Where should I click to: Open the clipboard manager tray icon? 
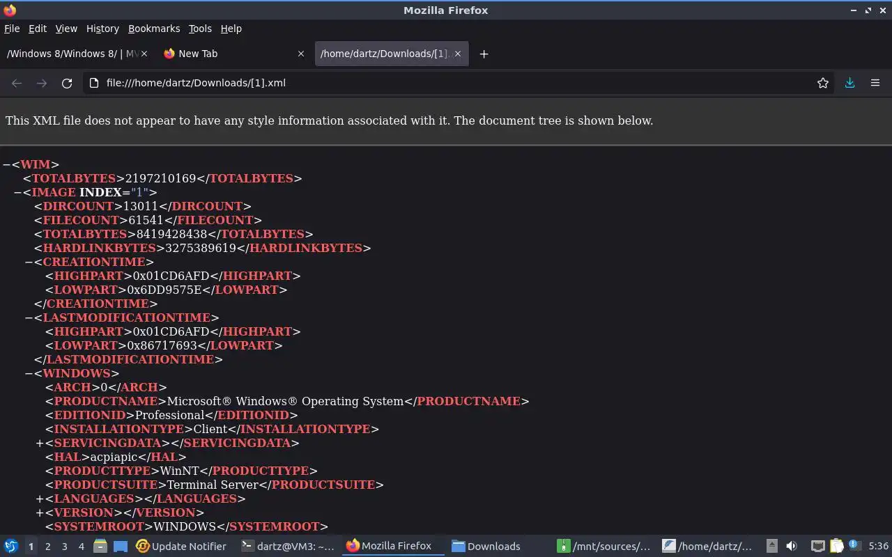pyautogui.click(x=836, y=547)
